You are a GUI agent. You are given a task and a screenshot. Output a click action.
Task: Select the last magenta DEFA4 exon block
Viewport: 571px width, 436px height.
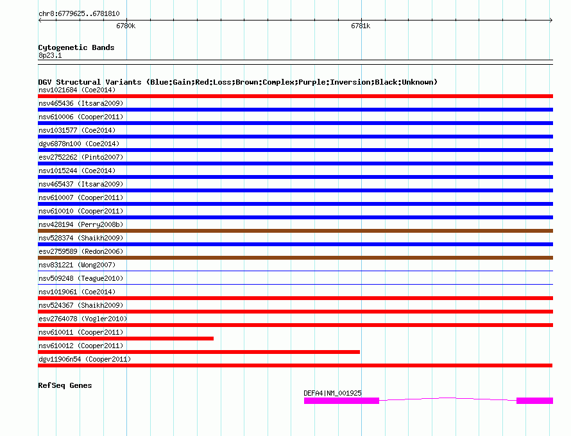click(x=534, y=401)
